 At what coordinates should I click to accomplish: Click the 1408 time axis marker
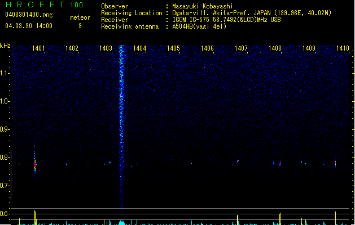[x=275, y=48]
